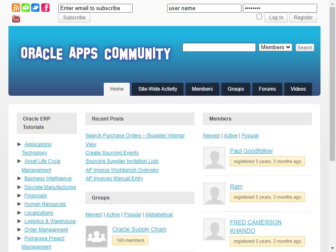Viewport: 336px width, 252px height.
Task: Open the YouTube icon
Action: coord(16,18)
